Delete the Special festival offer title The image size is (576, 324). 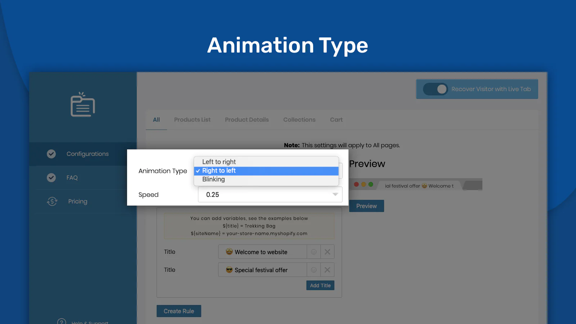coord(327,270)
